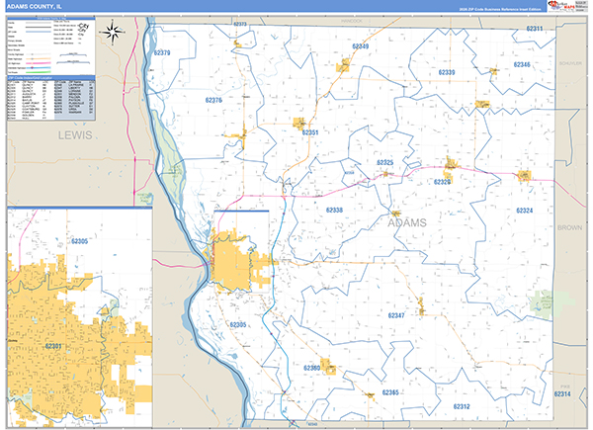
Task: Click the compass rose on the map
Action: pyautogui.click(x=113, y=33)
